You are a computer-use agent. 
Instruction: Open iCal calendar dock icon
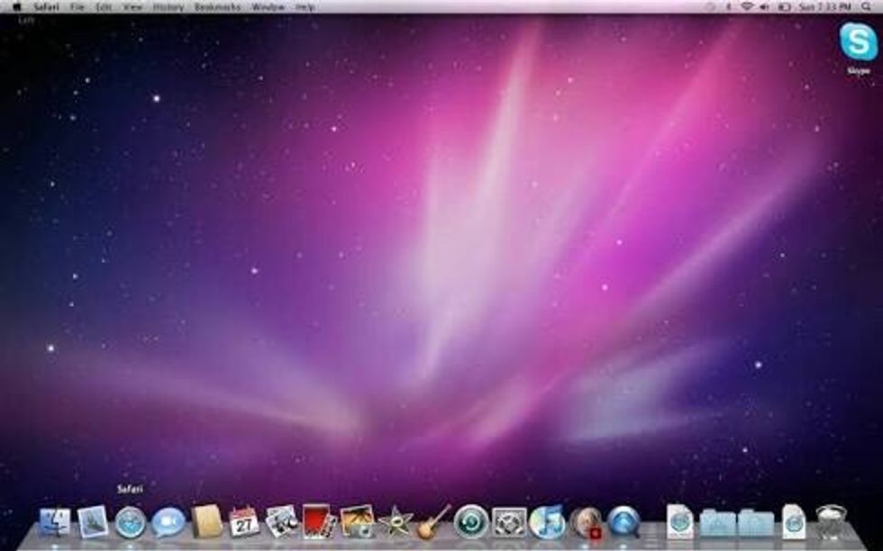tap(244, 521)
